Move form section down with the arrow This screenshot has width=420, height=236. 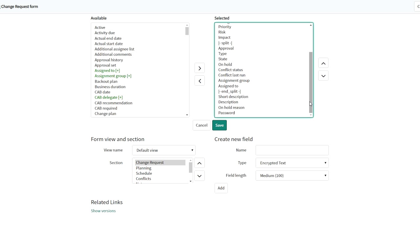(x=199, y=176)
